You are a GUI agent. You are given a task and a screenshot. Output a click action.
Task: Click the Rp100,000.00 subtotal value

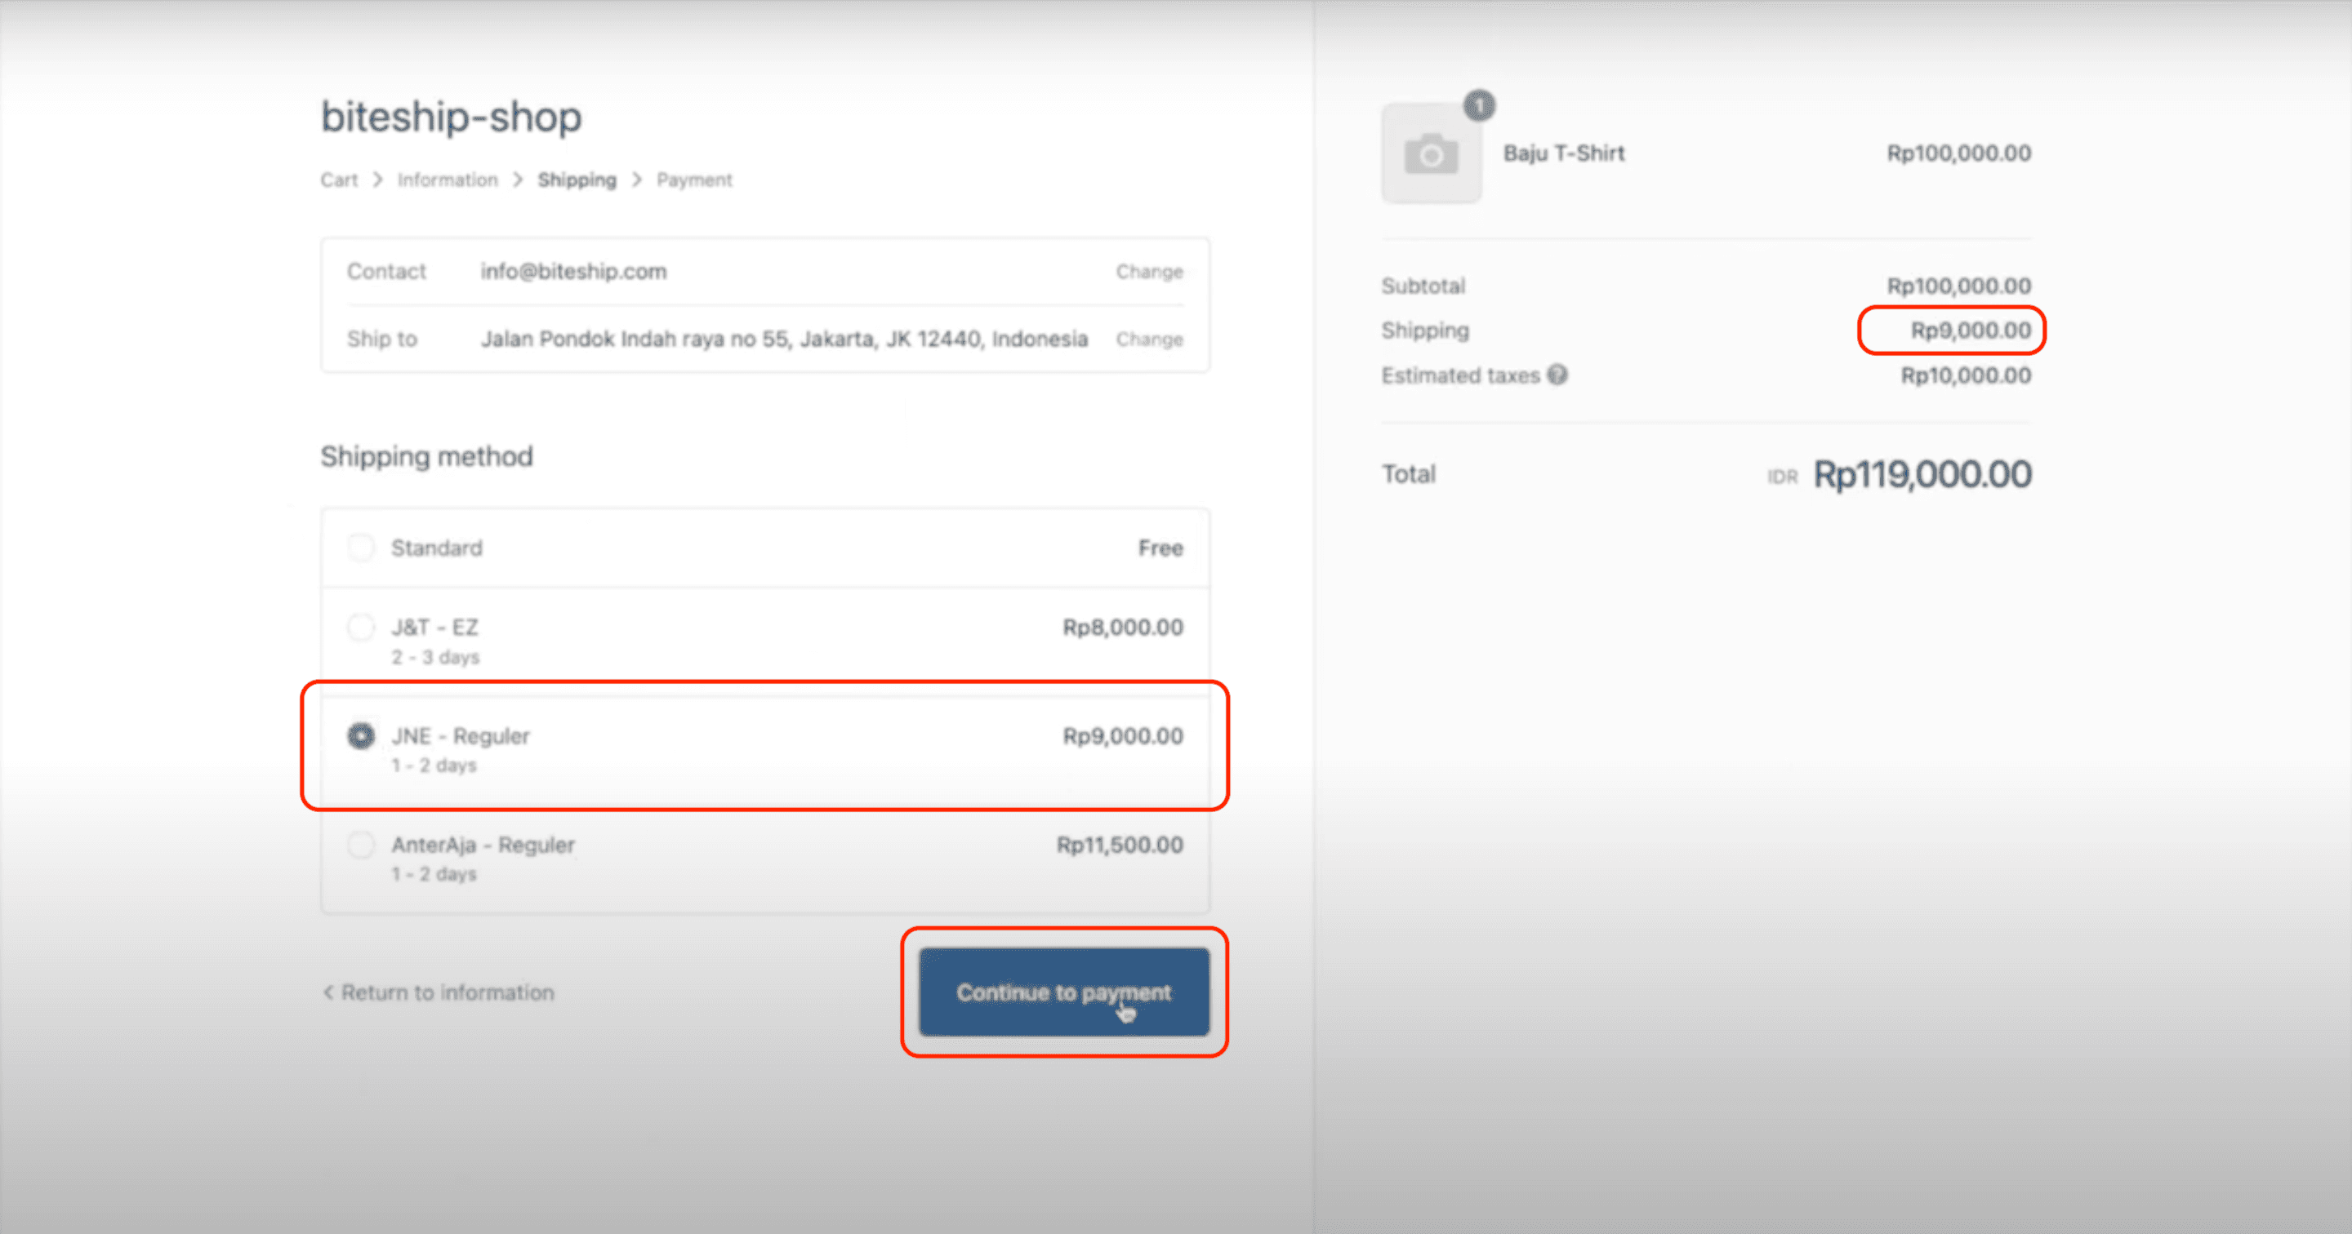click(x=1958, y=286)
